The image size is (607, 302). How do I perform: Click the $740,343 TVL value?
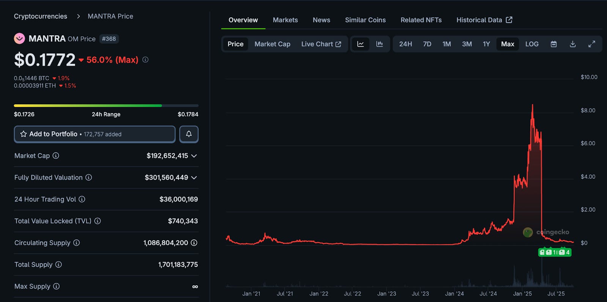coord(183,221)
